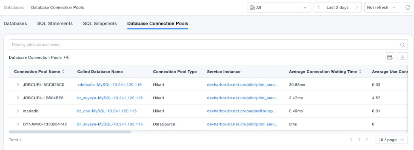Click the DYNAMIC-1330284742 pool name
Viewport: 414px width, 150px height.
(45, 124)
